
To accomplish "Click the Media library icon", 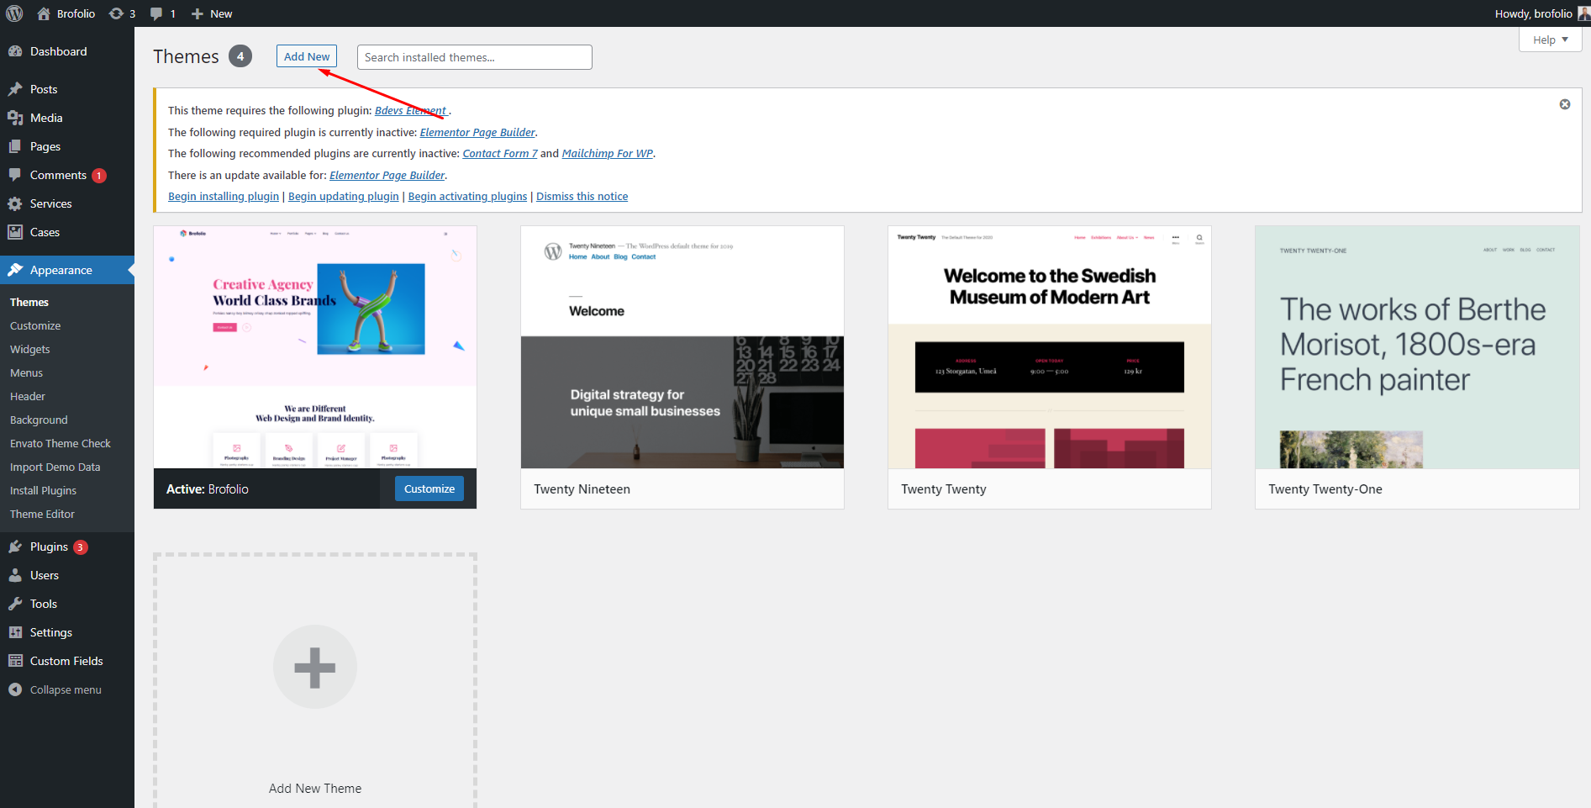I will click(15, 118).
